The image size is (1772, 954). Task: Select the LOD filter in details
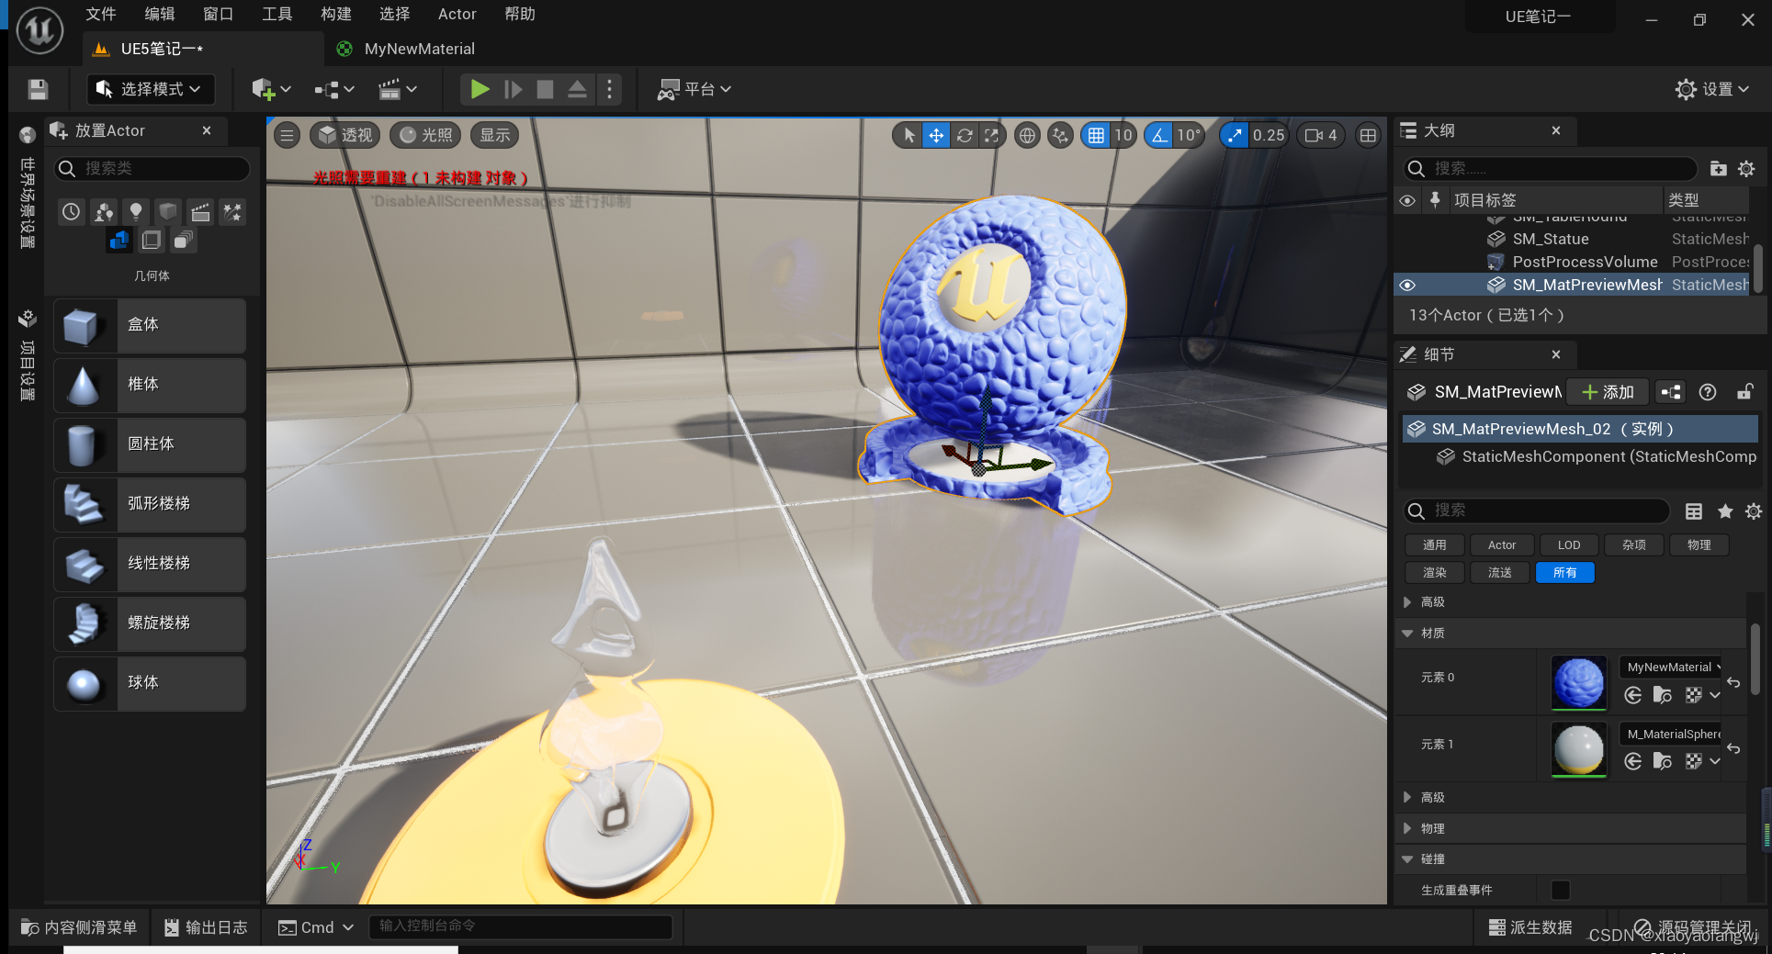(1569, 545)
